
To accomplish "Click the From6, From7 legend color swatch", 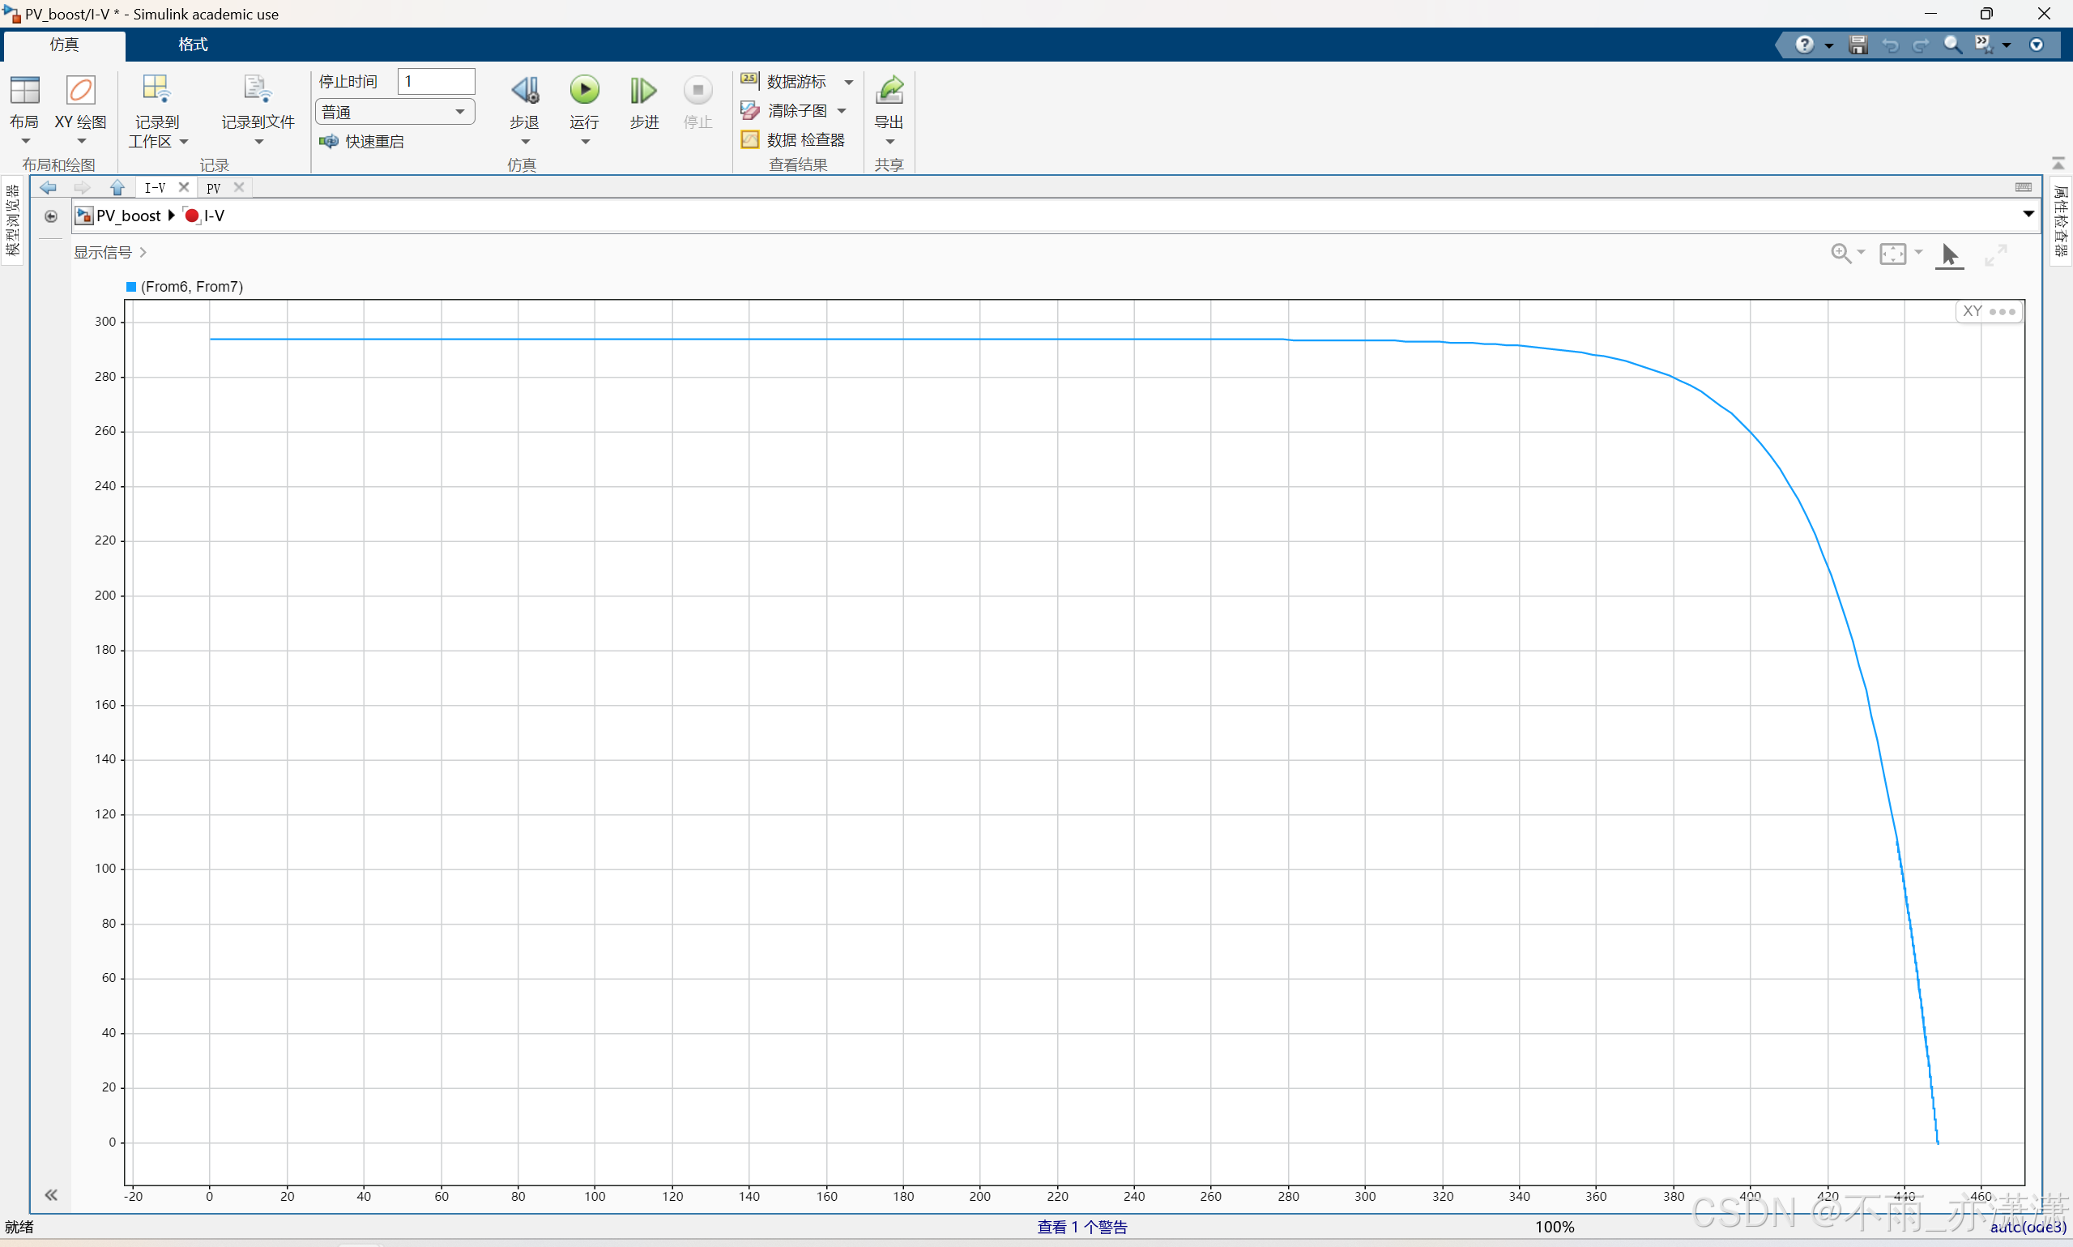I will pyautogui.click(x=131, y=287).
